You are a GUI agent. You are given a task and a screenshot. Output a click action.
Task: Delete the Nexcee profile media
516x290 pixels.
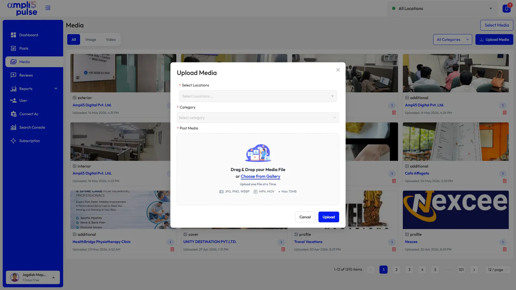(x=504, y=249)
